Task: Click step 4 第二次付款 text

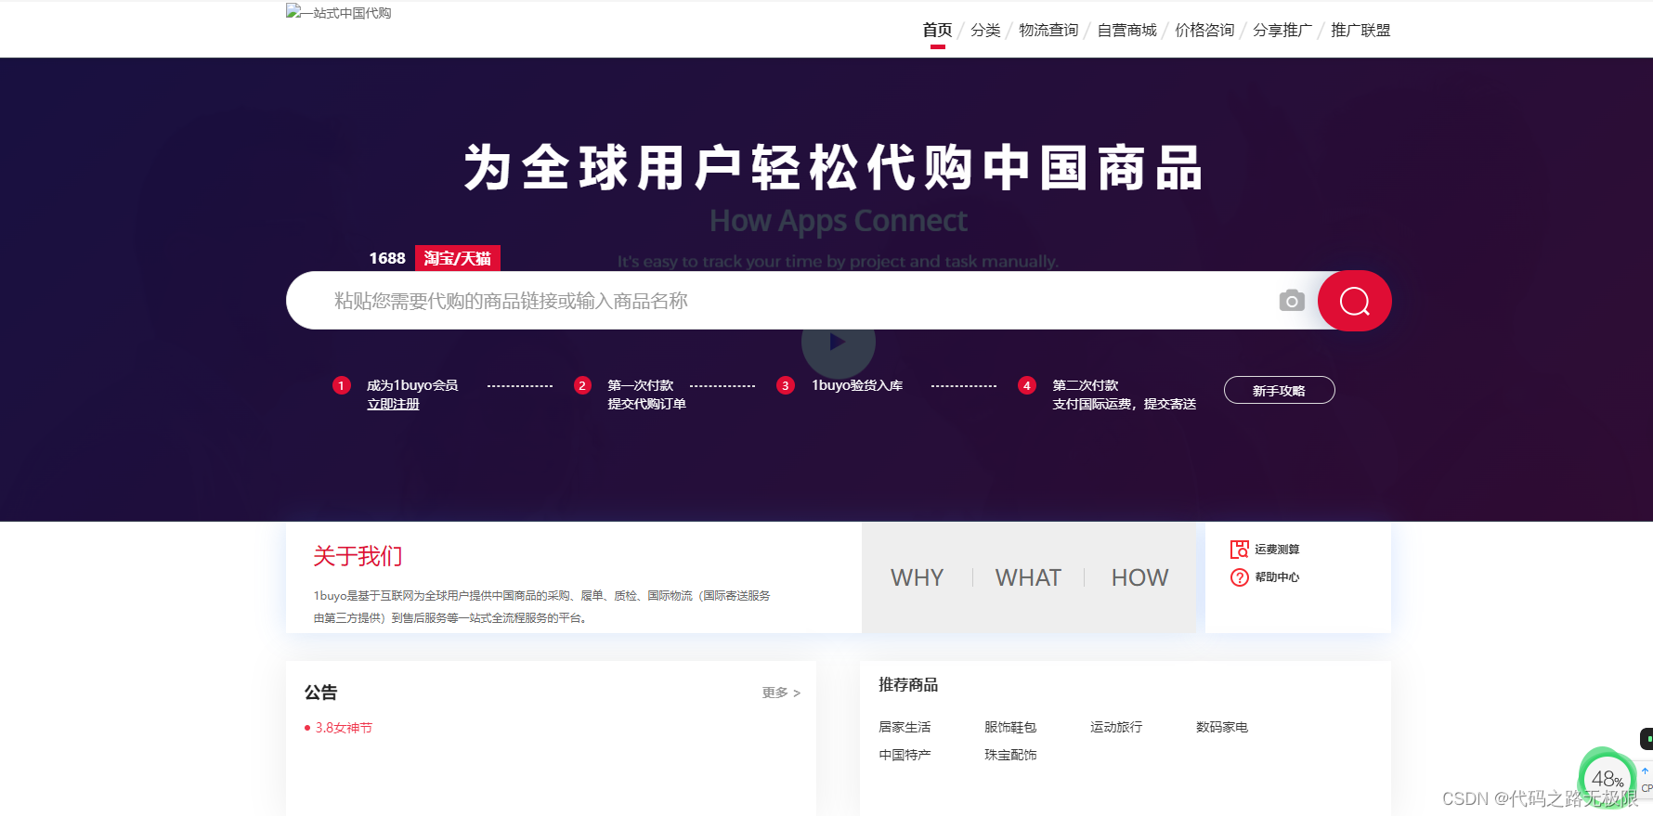Action: coord(1085,385)
